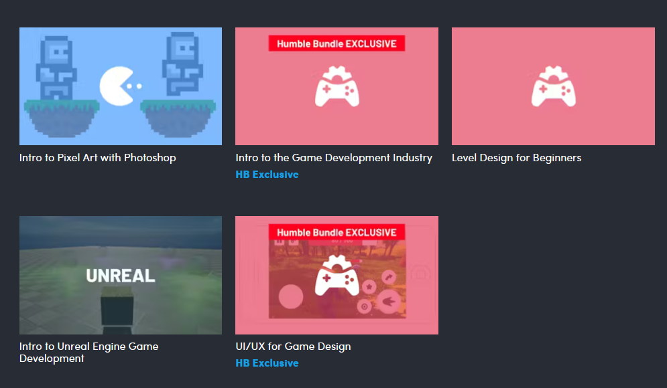The height and width of the screenshot is (388, 667).
Task: Click the gamepad icon on the Game Development Industry thumbnail
Action: pos(337,87)
